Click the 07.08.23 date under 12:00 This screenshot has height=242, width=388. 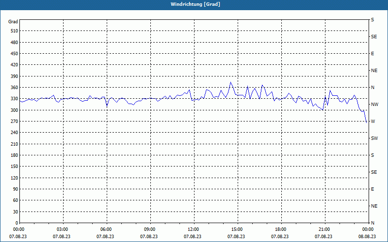click(x=193, y=237)
